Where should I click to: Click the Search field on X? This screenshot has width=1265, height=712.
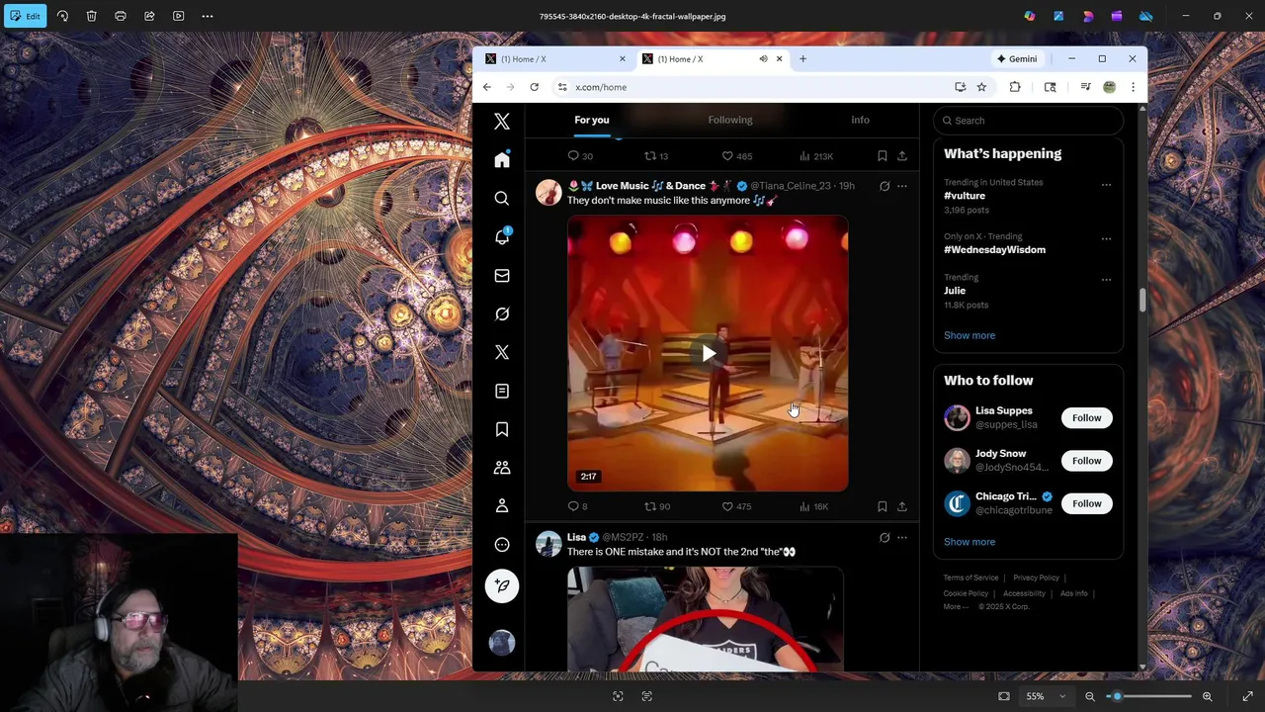pyautogui.click(x=1028, y=121)
